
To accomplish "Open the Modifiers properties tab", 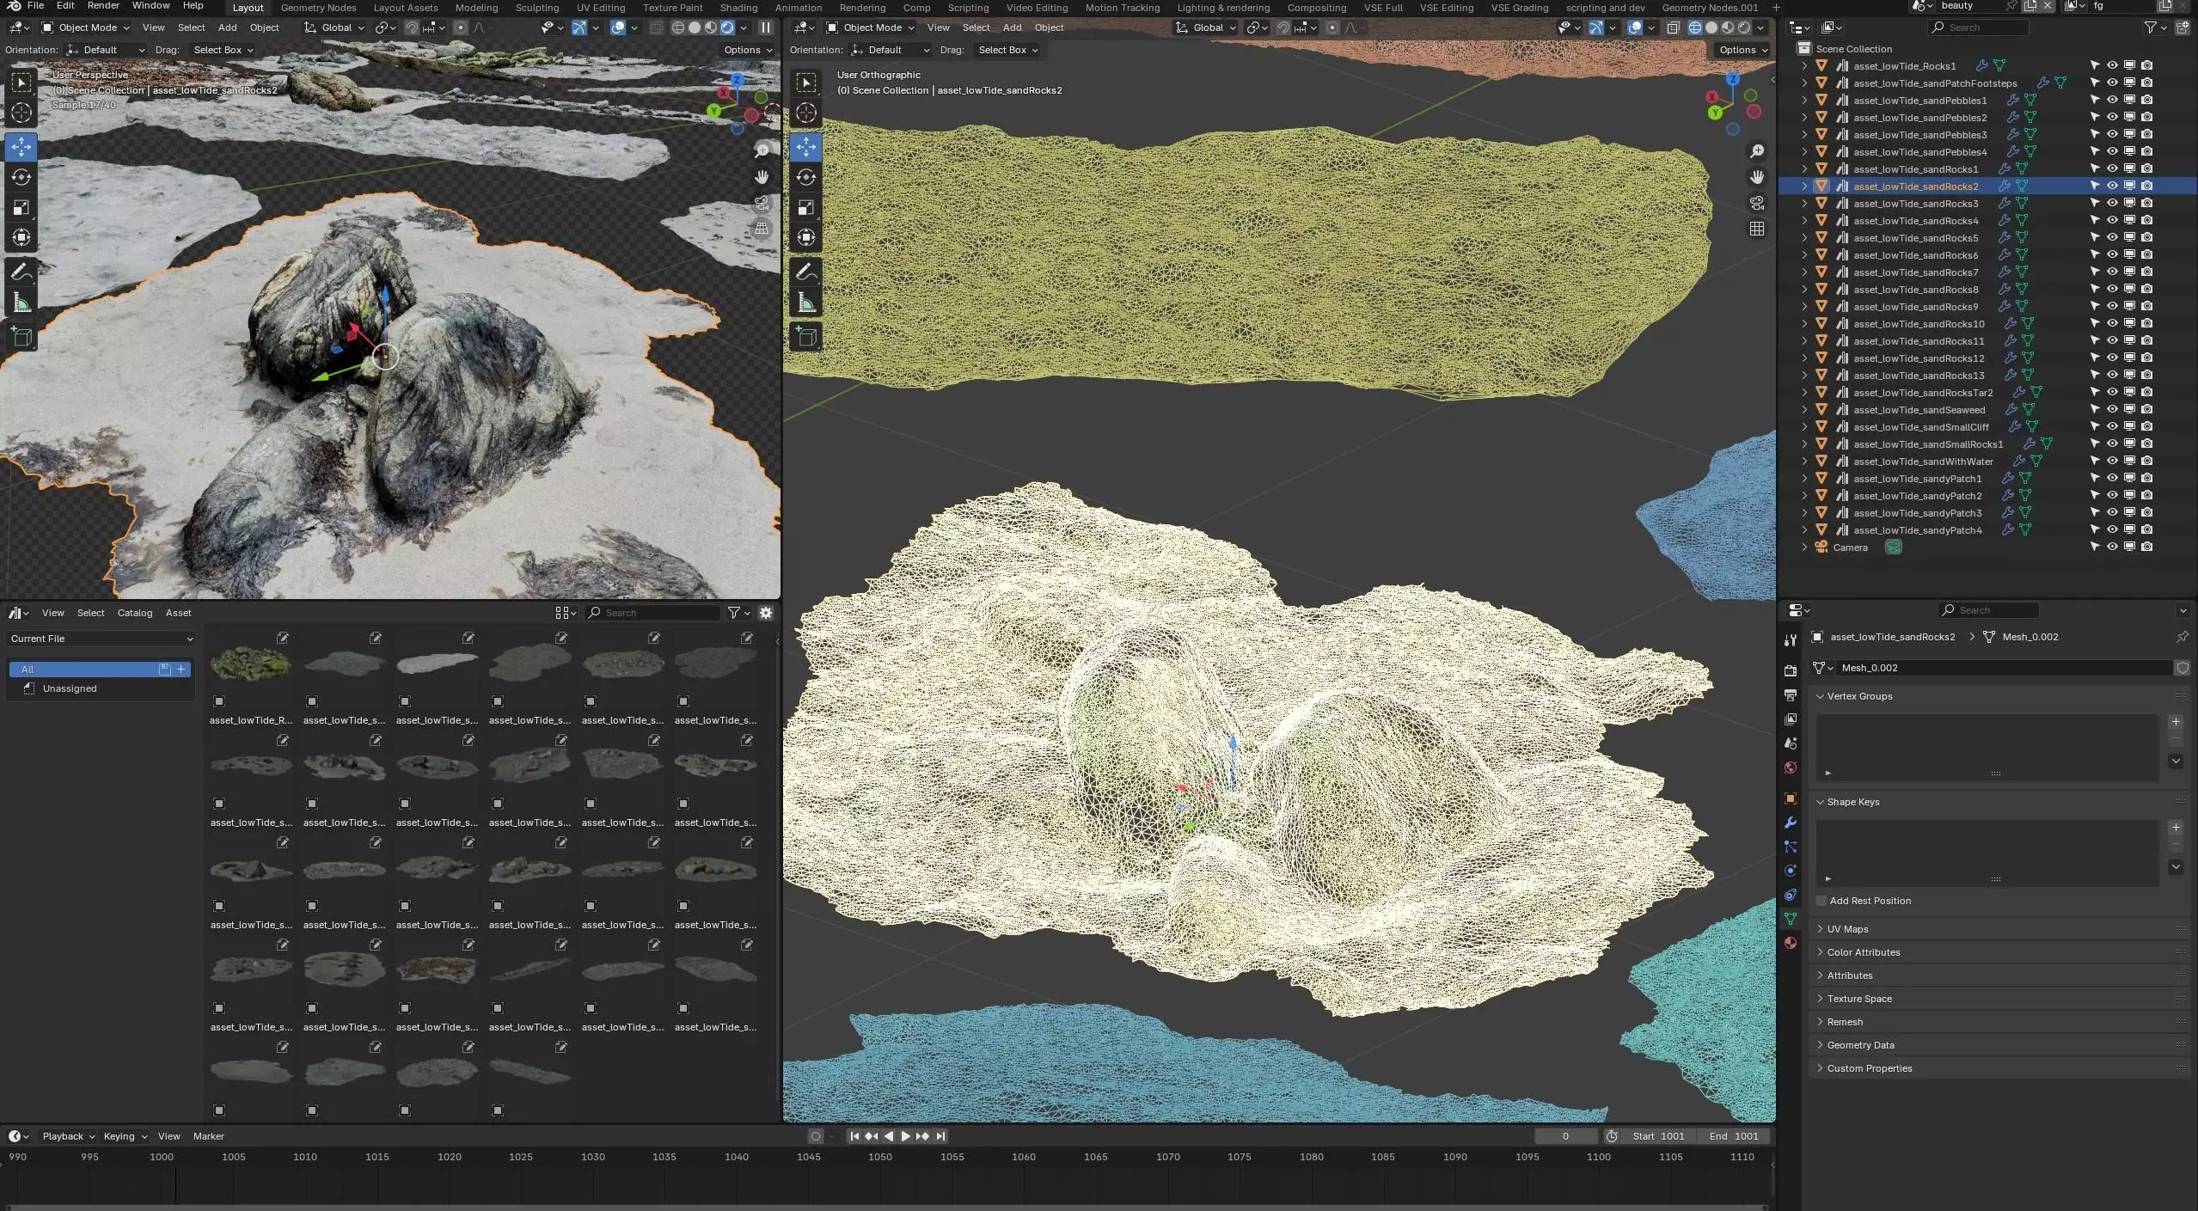I will pos(1791,823).
